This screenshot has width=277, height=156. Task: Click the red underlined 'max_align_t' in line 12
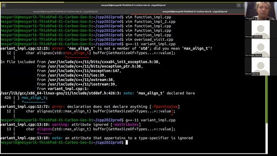[77, 53]
